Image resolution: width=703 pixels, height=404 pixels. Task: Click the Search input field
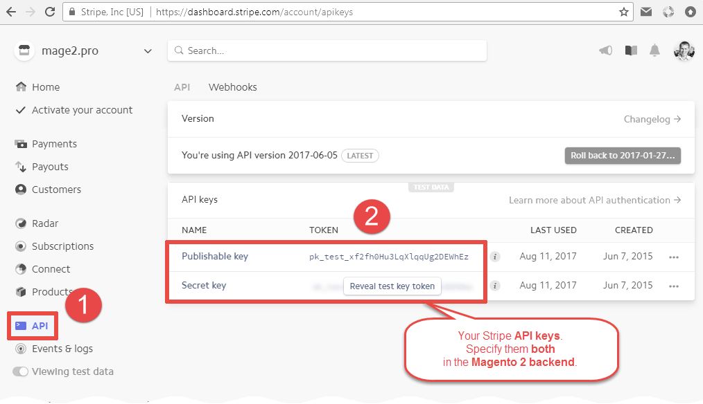tap(327, 50)
